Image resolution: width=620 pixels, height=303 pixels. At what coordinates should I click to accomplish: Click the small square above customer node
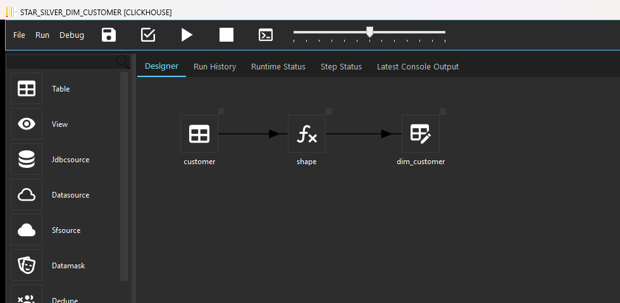point(221,112)
